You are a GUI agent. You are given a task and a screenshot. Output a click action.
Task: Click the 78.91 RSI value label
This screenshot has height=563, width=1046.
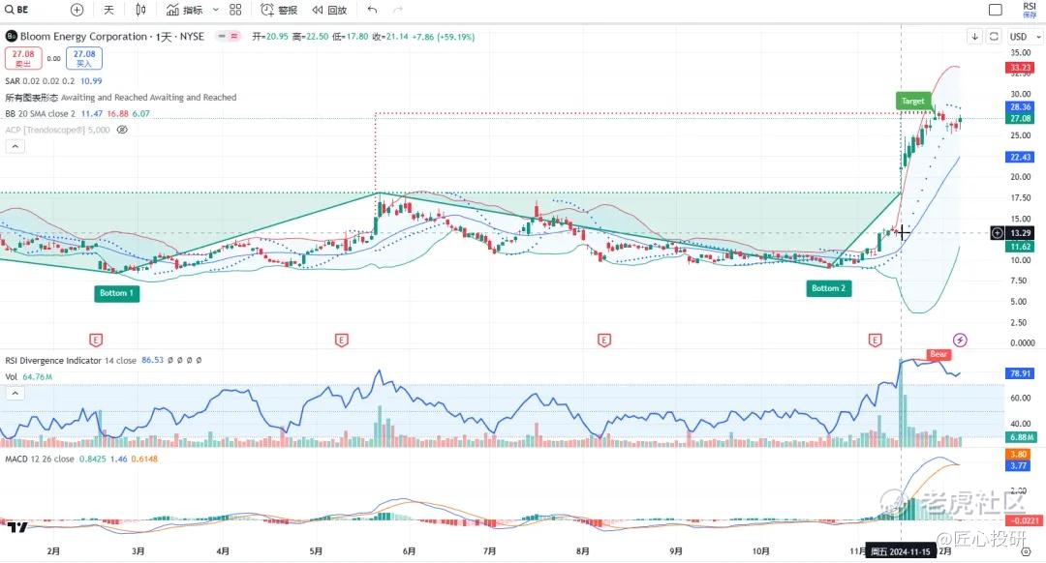point(1020,373)
